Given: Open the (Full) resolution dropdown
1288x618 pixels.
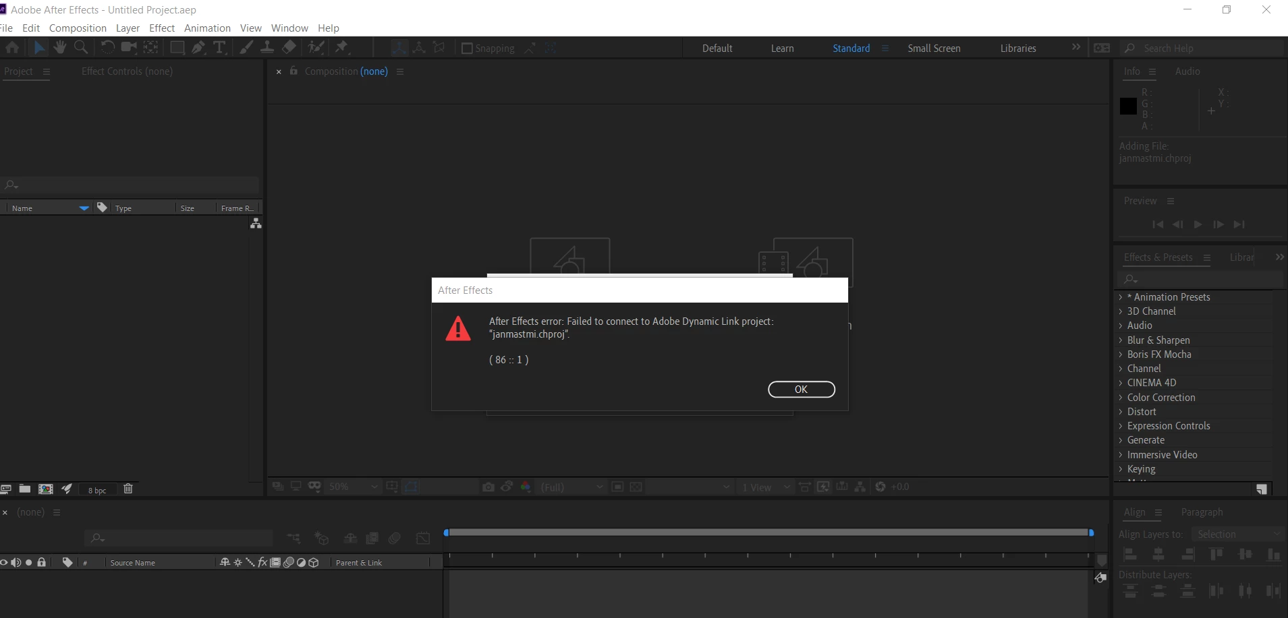Looking at the screenshot, I should point(572,487).
